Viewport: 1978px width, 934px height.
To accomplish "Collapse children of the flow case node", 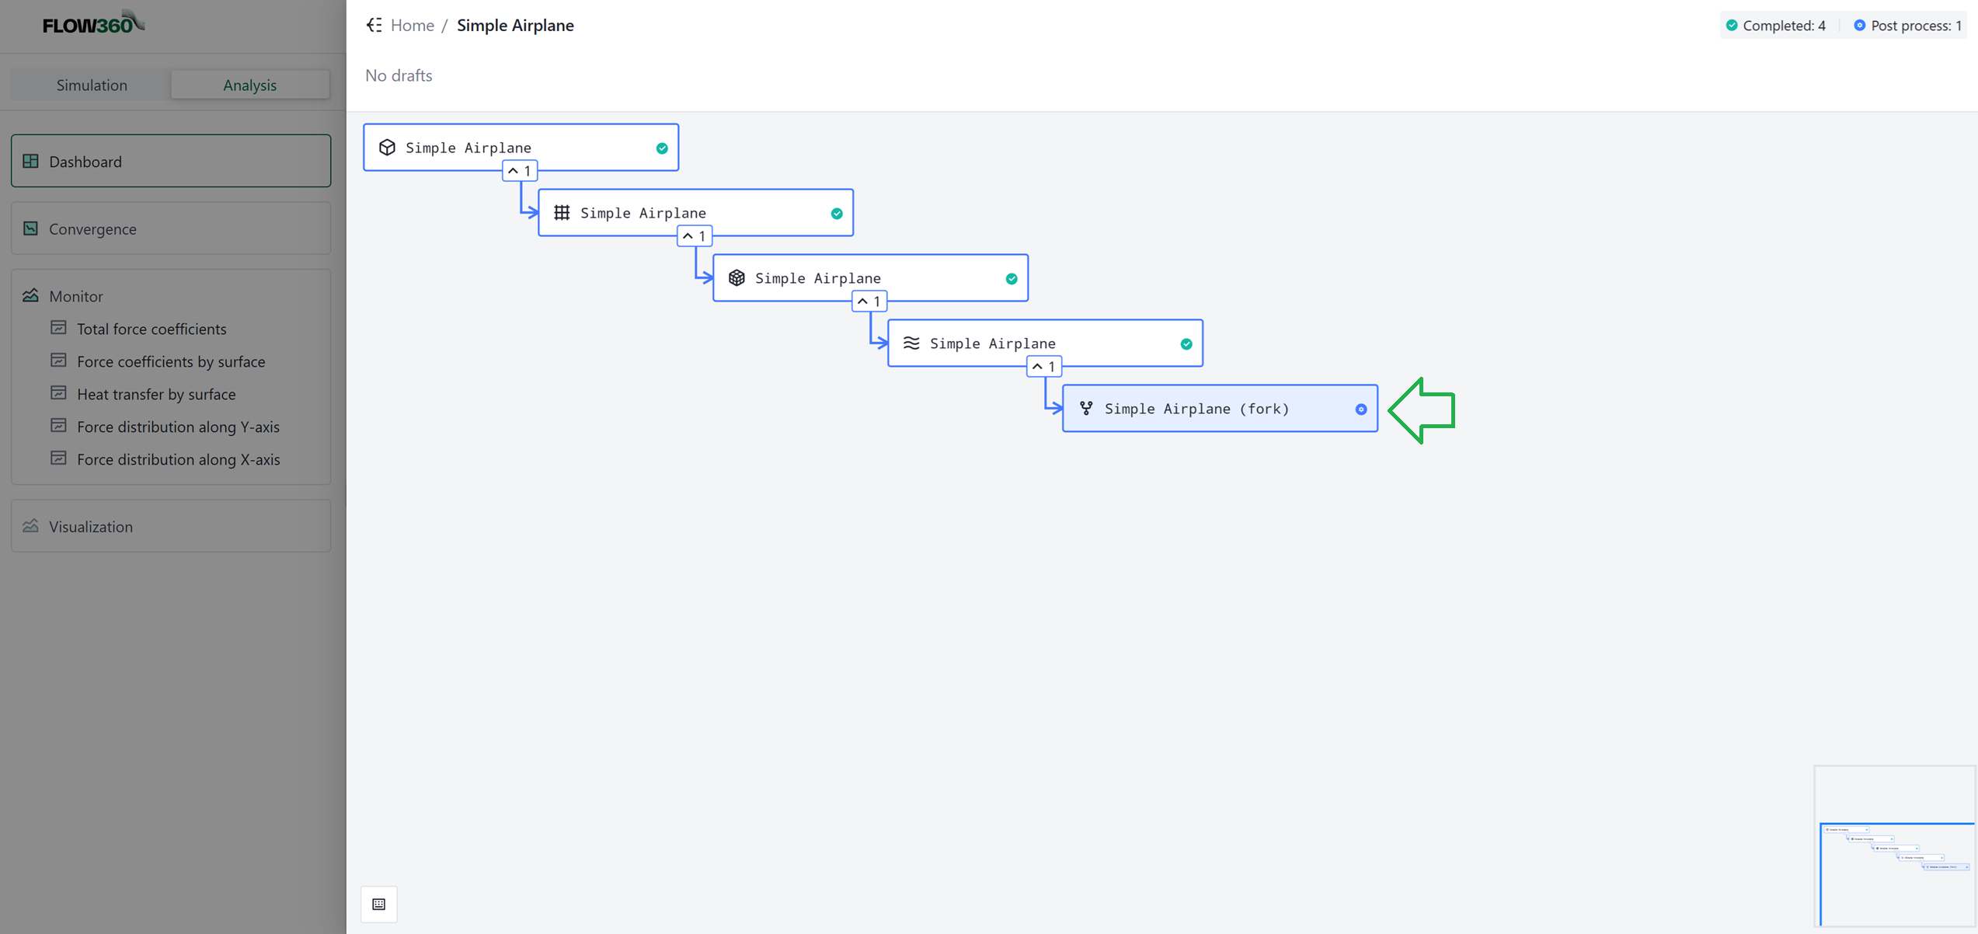I will [1044, 366].
